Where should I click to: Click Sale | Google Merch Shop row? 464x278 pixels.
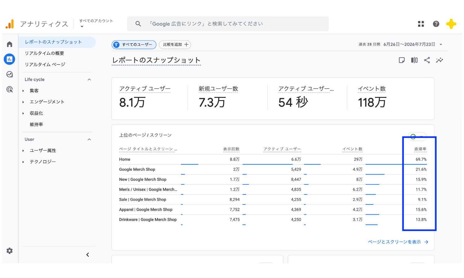click(143, 200)
